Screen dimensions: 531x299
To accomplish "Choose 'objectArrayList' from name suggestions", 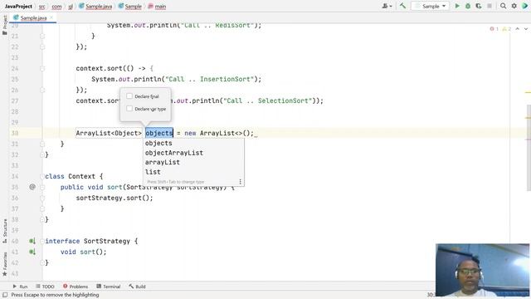I will [193, 153].
